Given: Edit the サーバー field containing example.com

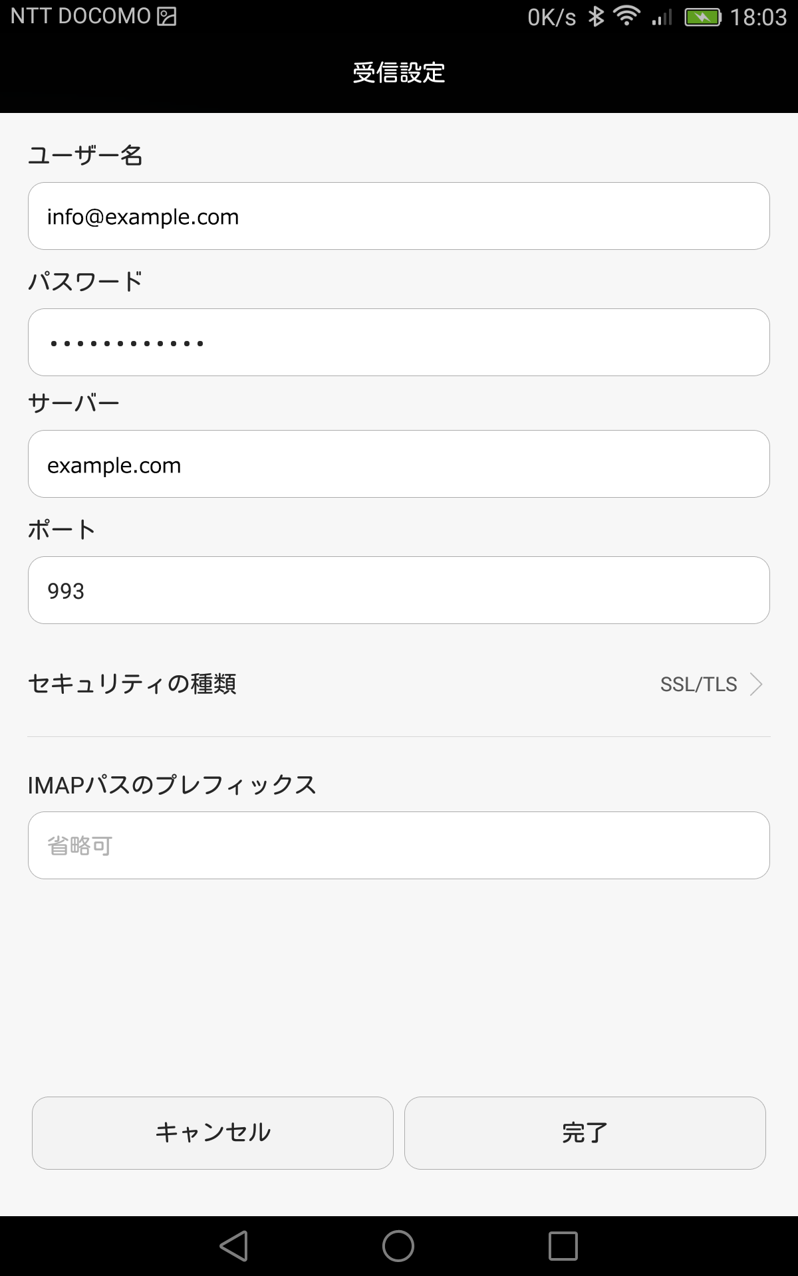Looking at the screenshot, I should [x=399, y=464].
